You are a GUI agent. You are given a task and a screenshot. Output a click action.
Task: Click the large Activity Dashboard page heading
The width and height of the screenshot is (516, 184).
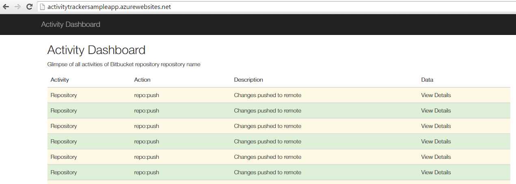[x=96, y=50]
